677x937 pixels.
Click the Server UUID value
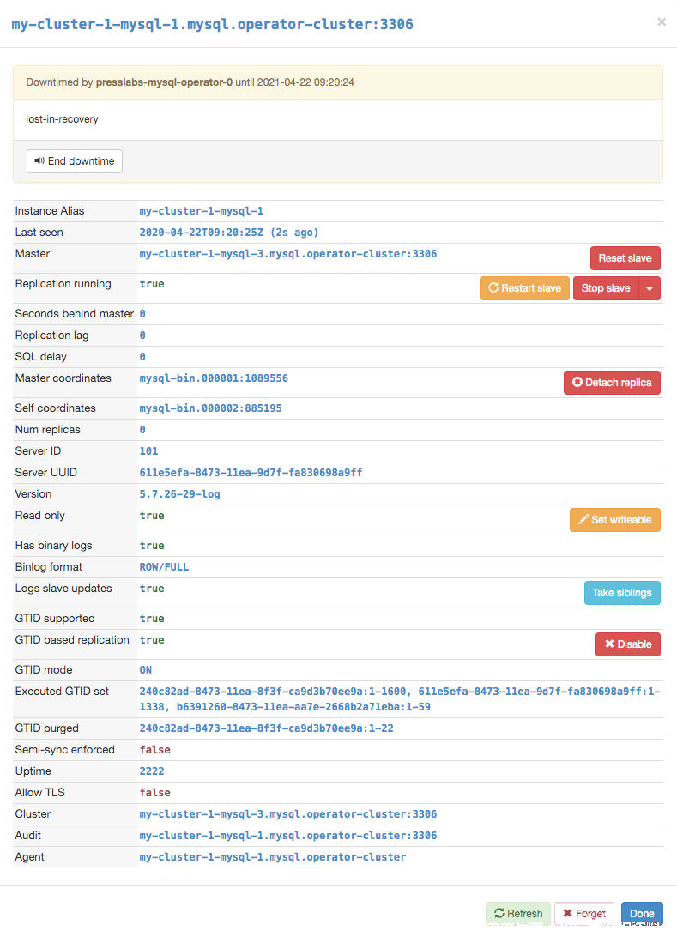[251, 473]
